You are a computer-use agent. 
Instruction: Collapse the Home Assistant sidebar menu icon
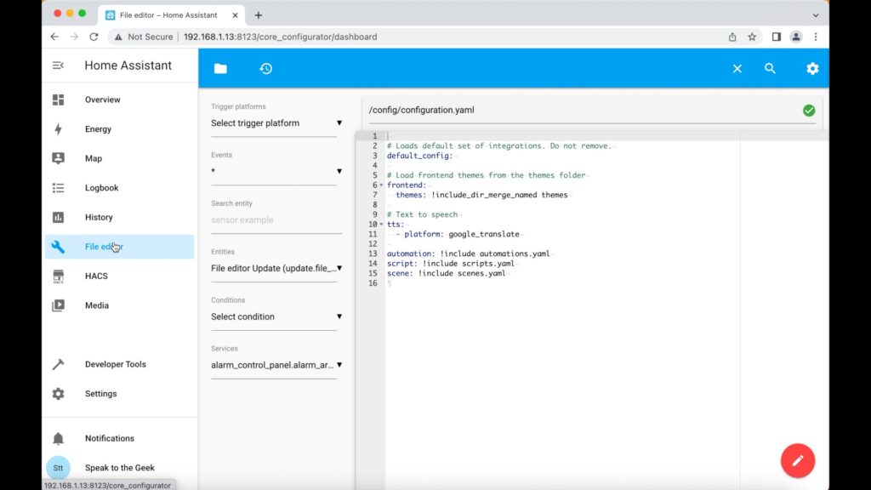(x=58, y=66)
